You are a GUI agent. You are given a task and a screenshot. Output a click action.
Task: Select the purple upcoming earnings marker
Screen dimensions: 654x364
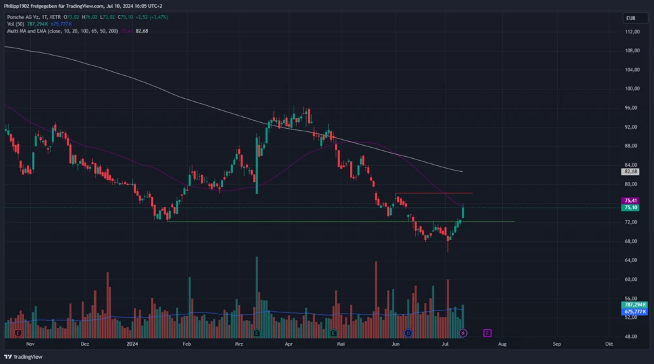(x=487, y=333)
